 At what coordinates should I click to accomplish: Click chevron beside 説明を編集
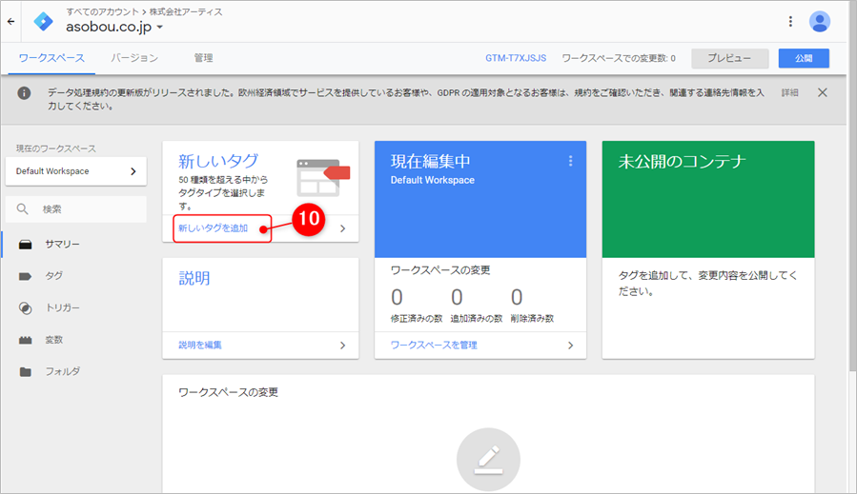[342, 345]
